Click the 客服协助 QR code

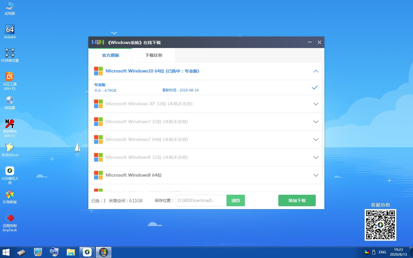click(380, 225)
